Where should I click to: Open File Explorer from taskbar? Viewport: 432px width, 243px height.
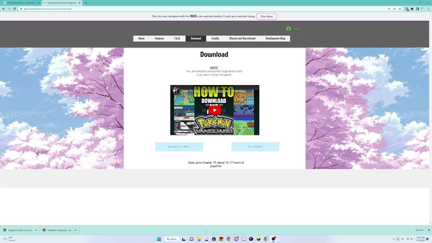click(199, 239)
